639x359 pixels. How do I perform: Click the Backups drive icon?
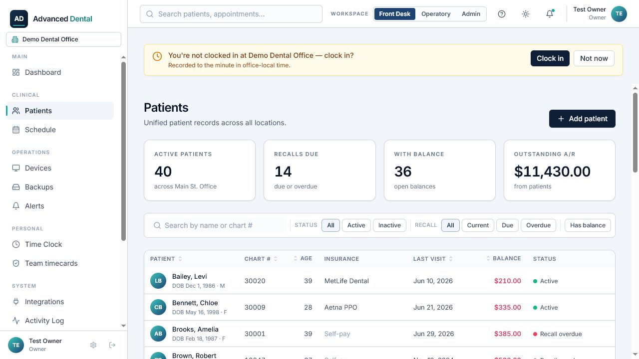tap(16, 187)
